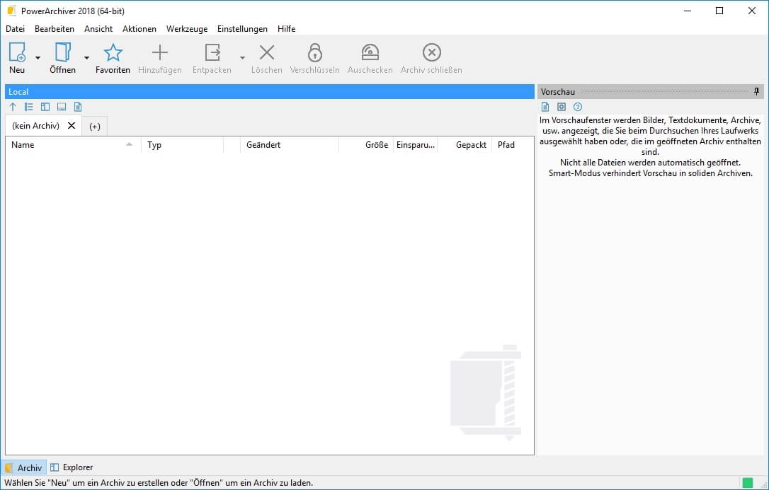Click the Archiv schließen toolbar icon
Image resolution: width=769 pixels, height=490 pixels.
click(431, 53)
